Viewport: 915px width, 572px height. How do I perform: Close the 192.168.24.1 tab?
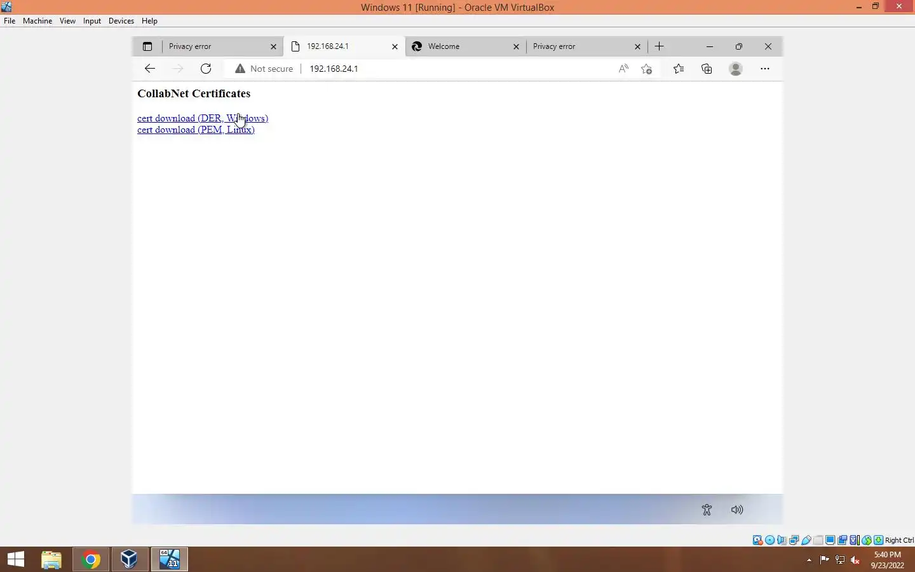point(395,46)
